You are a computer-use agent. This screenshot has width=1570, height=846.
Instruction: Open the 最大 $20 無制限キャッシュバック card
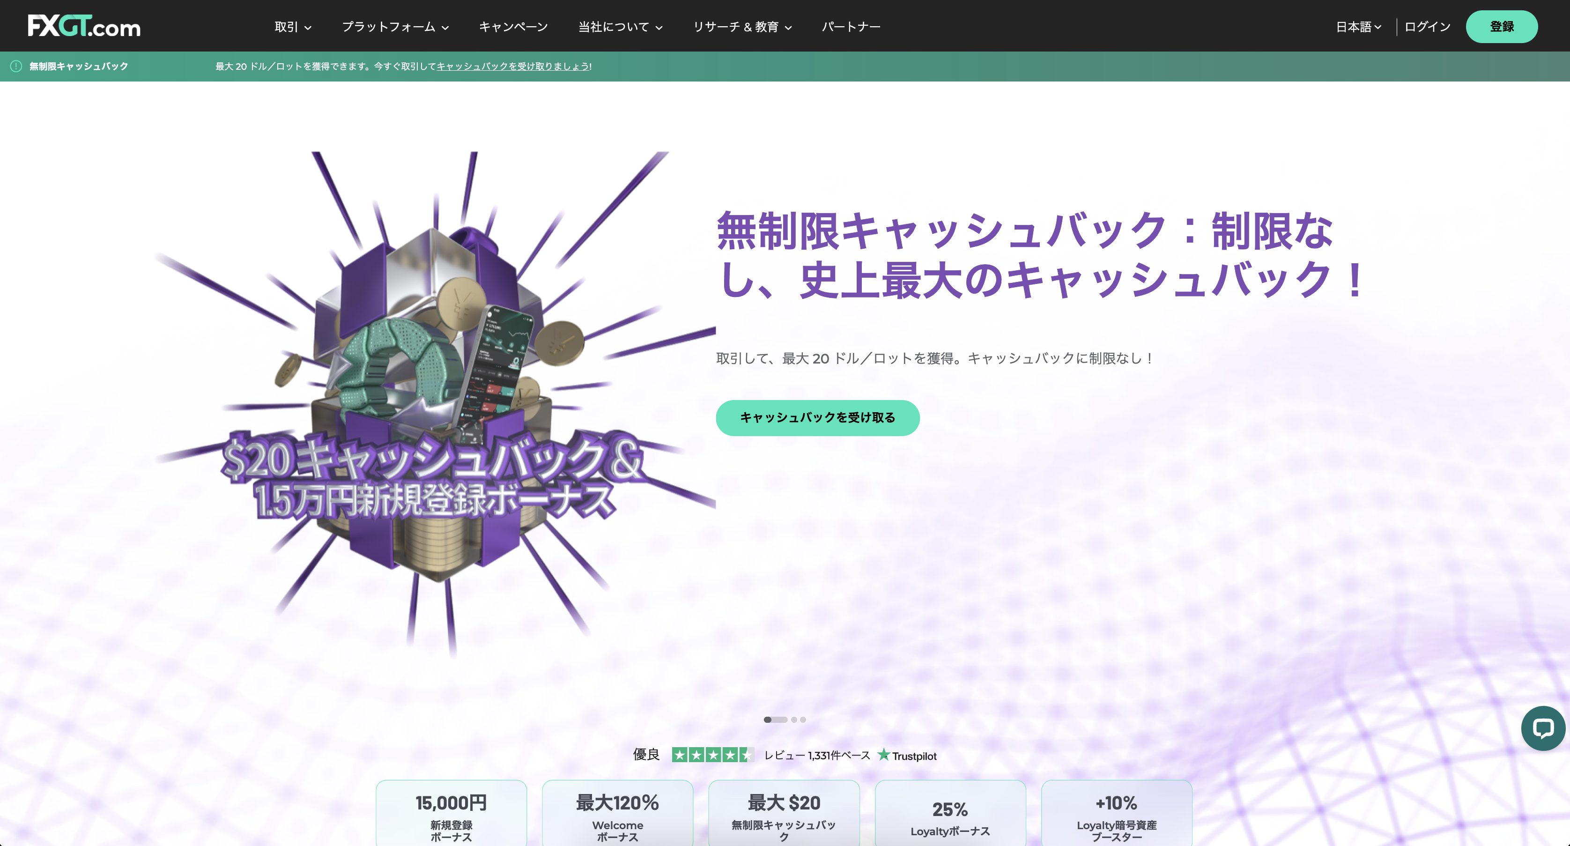pyautogui.click(x=784, y=813)
